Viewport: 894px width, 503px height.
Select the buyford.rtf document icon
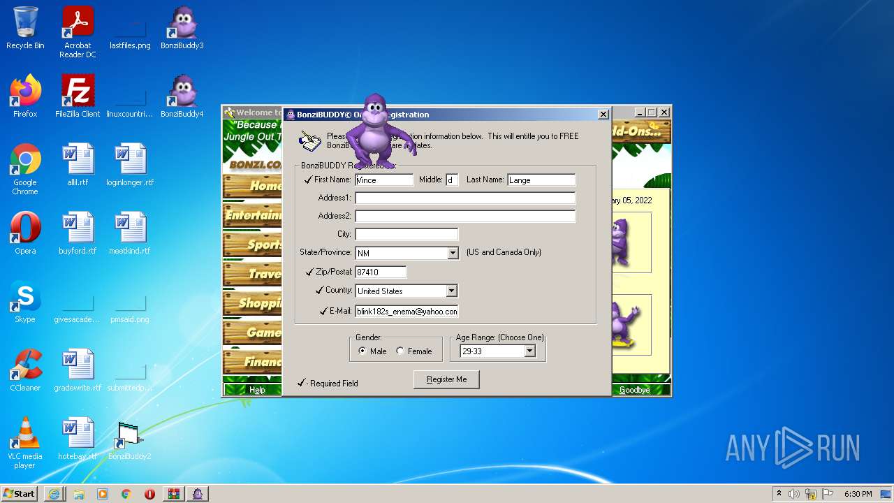78,233
